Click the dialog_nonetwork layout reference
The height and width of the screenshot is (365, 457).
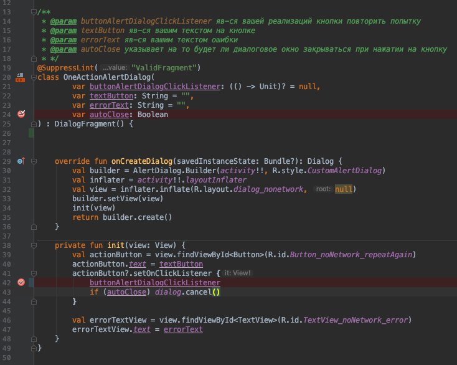coord(268,189)
